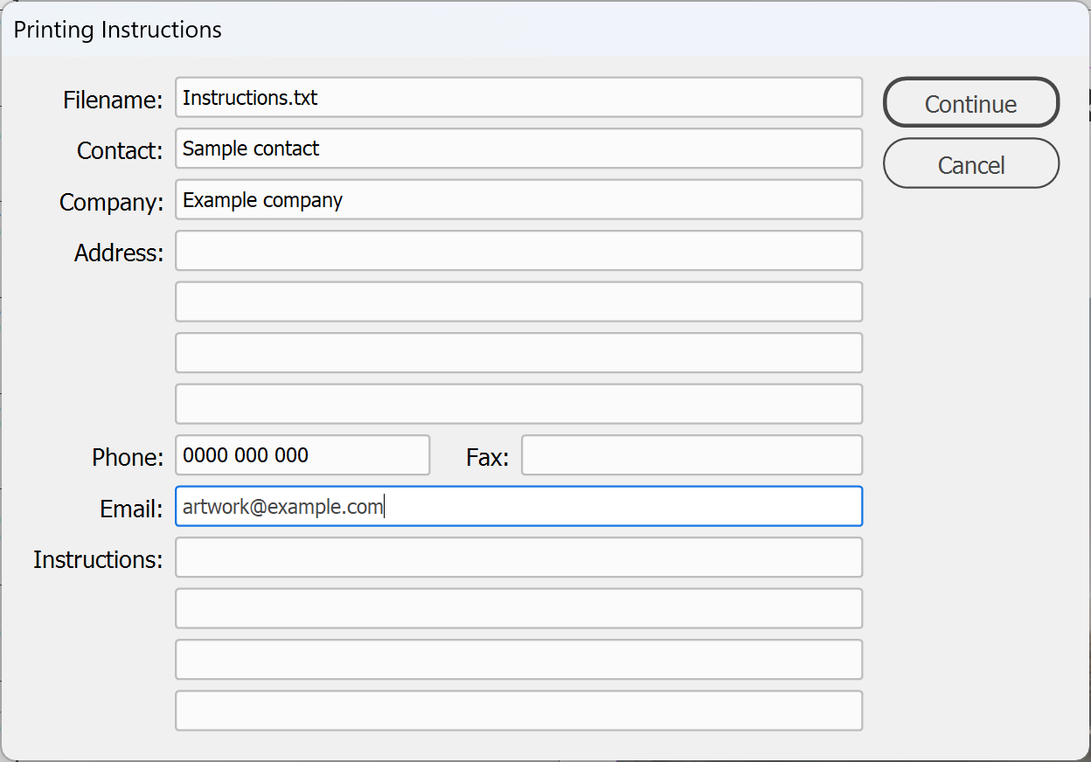This screenshot has width=1091, height=762.
Task: Focus the Filename field containing Instructions.txt
Action: 519,97
